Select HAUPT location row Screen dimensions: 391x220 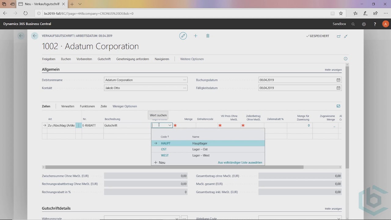(x=208, y=143)
